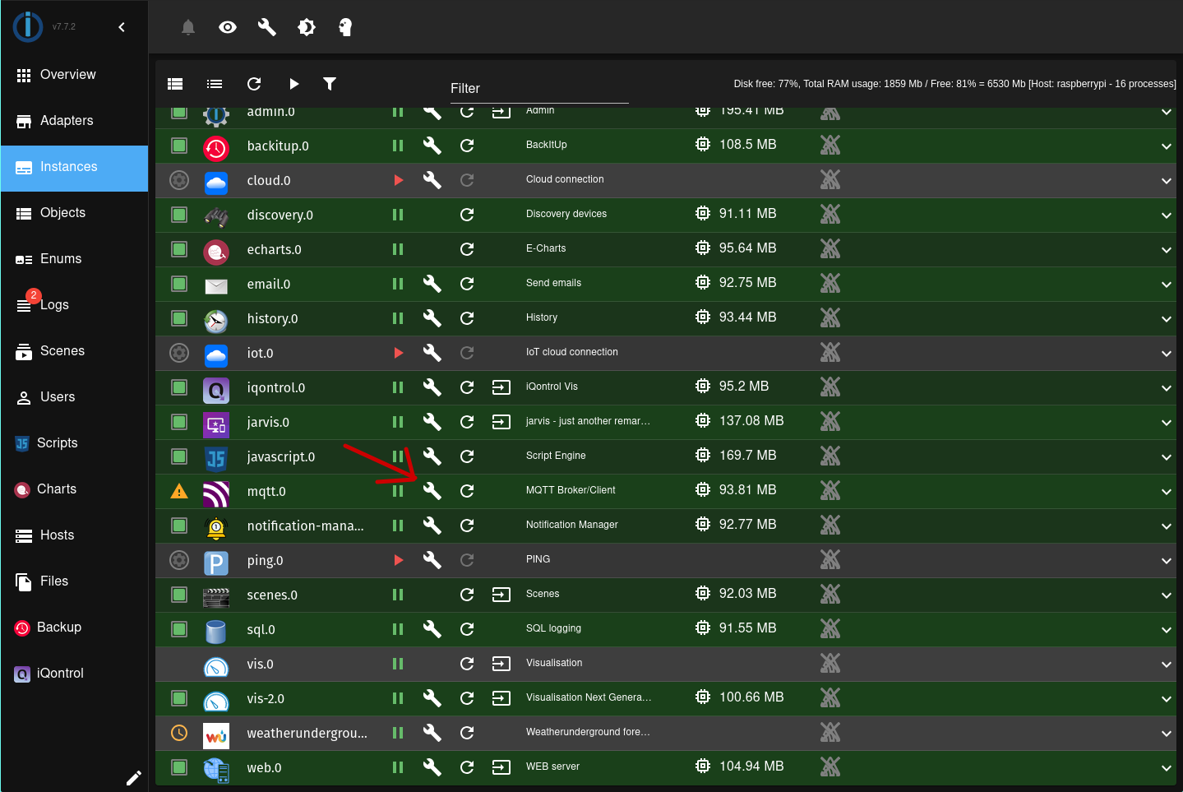Image resolution: width=1183 pixels, height=792 pixels.
Task: Open the vis-2.0 web interface icon
Action: point(501,698)
